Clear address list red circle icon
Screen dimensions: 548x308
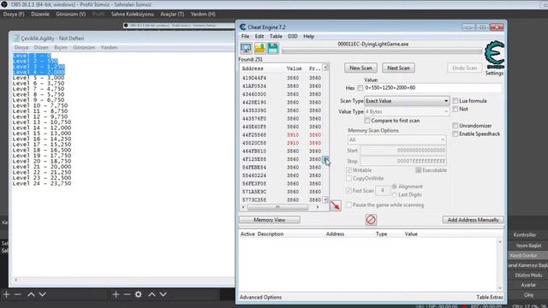tap(371, 220)
